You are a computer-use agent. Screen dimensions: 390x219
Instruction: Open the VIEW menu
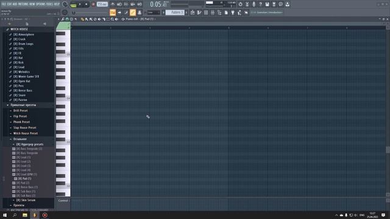32,4
